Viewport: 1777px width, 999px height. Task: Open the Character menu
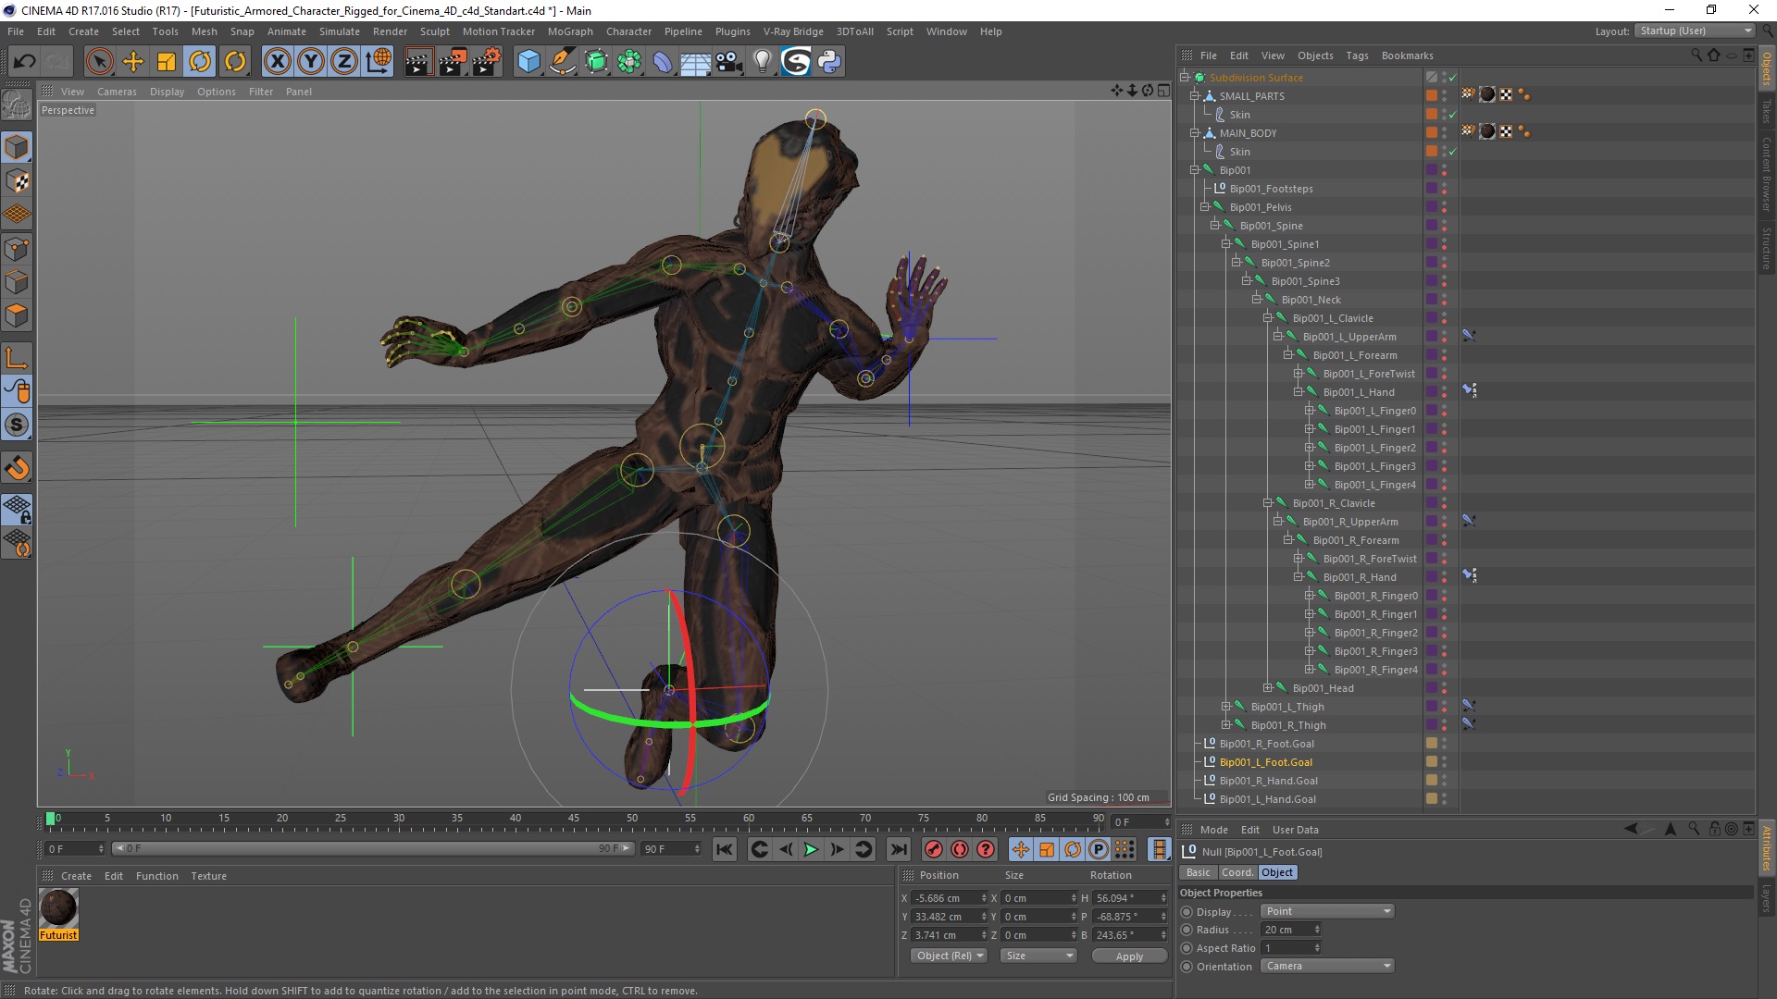[x=628, y=31]
